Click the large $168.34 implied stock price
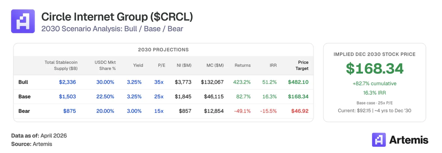The height and width of the screenshot is (153, 442). click(x=375, y=69)
